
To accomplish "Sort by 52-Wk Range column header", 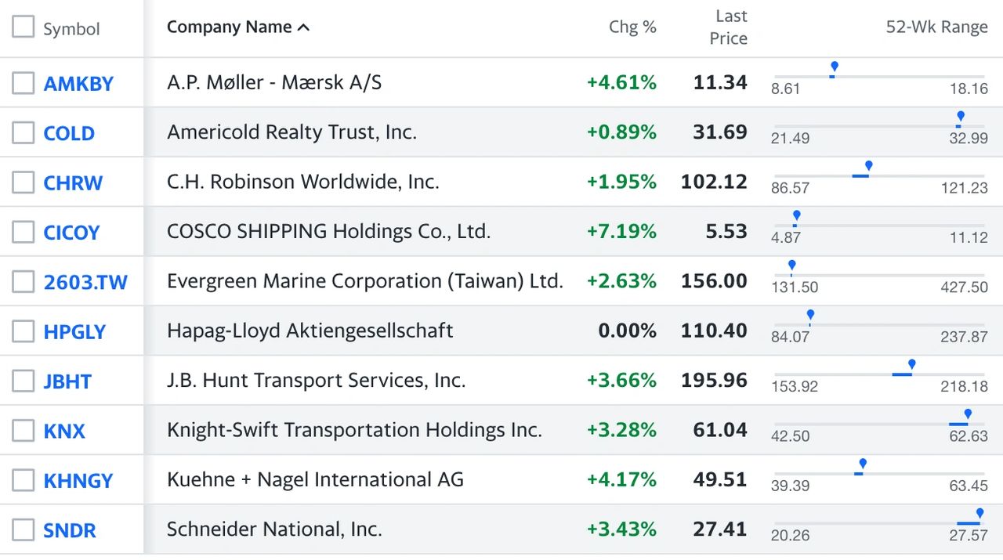I will pos(936,27).
